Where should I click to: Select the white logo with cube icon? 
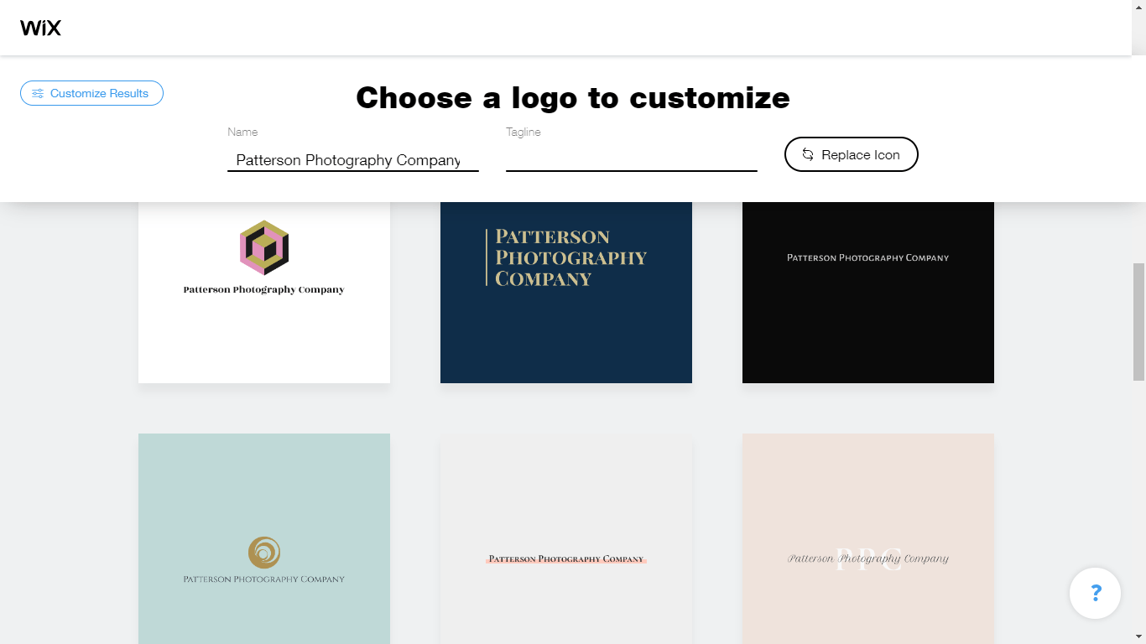coord(264,292)
